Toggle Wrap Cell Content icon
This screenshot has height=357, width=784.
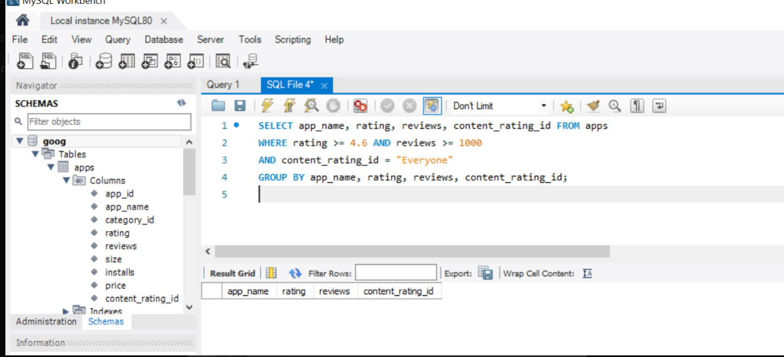click(587, 273)
